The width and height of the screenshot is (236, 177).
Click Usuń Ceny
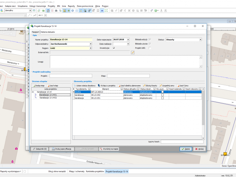click(x=183, y=86)
